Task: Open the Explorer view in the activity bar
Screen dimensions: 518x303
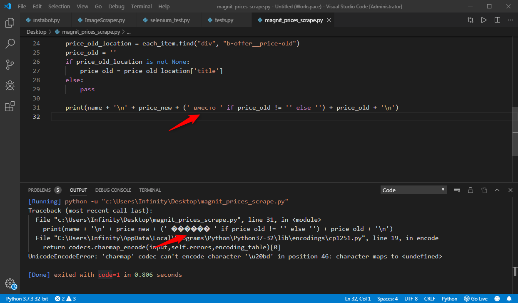Action: [x=10, y=23]
